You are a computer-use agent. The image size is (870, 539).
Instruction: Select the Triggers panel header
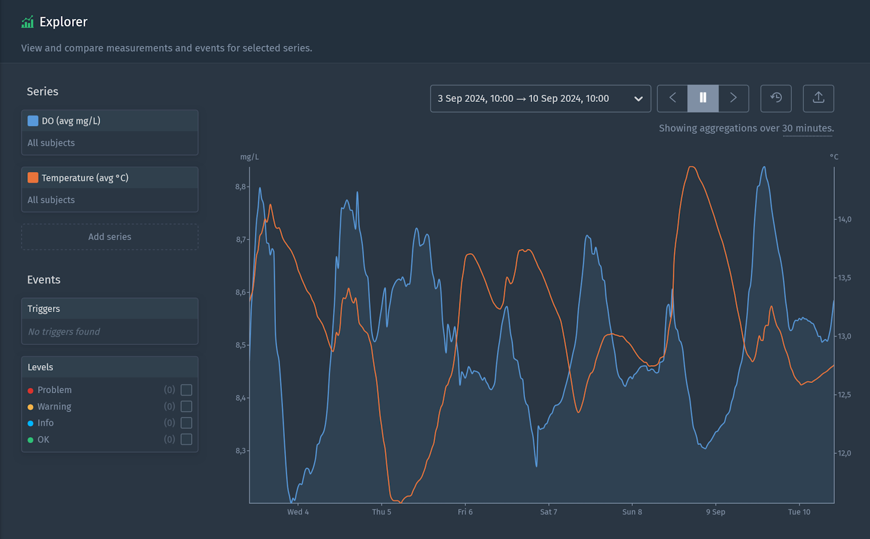click(x=110, y=309)
